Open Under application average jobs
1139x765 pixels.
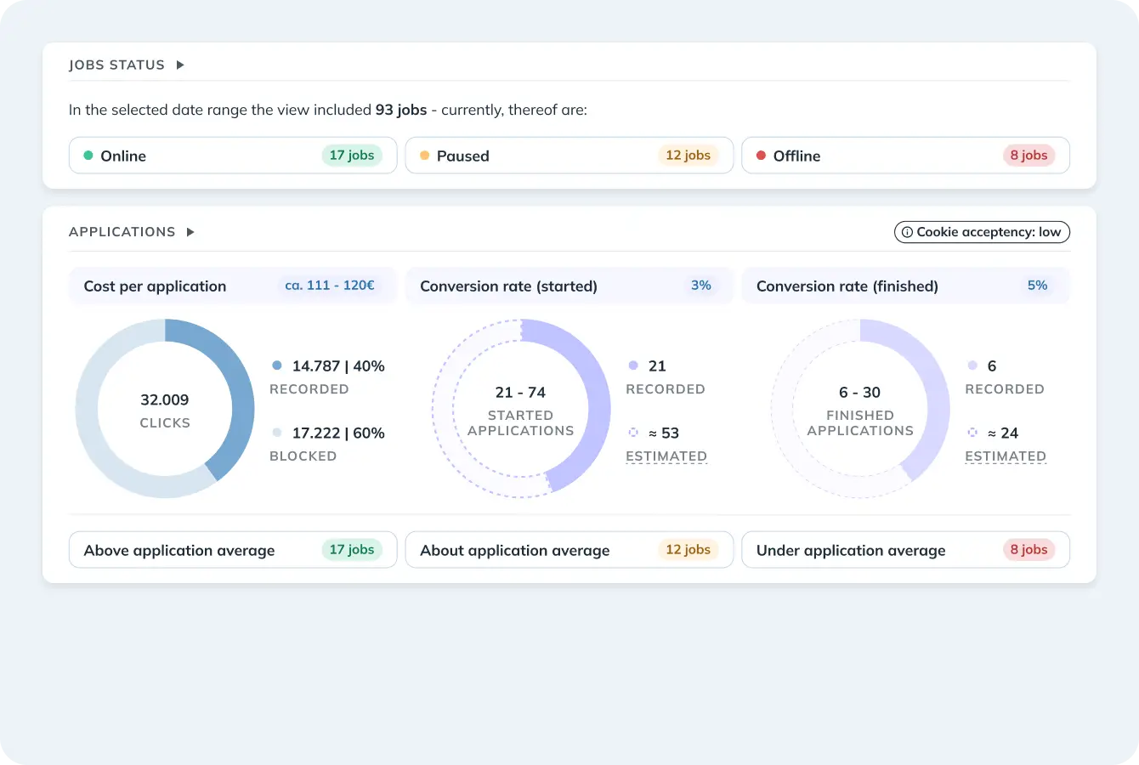(905, 550)
